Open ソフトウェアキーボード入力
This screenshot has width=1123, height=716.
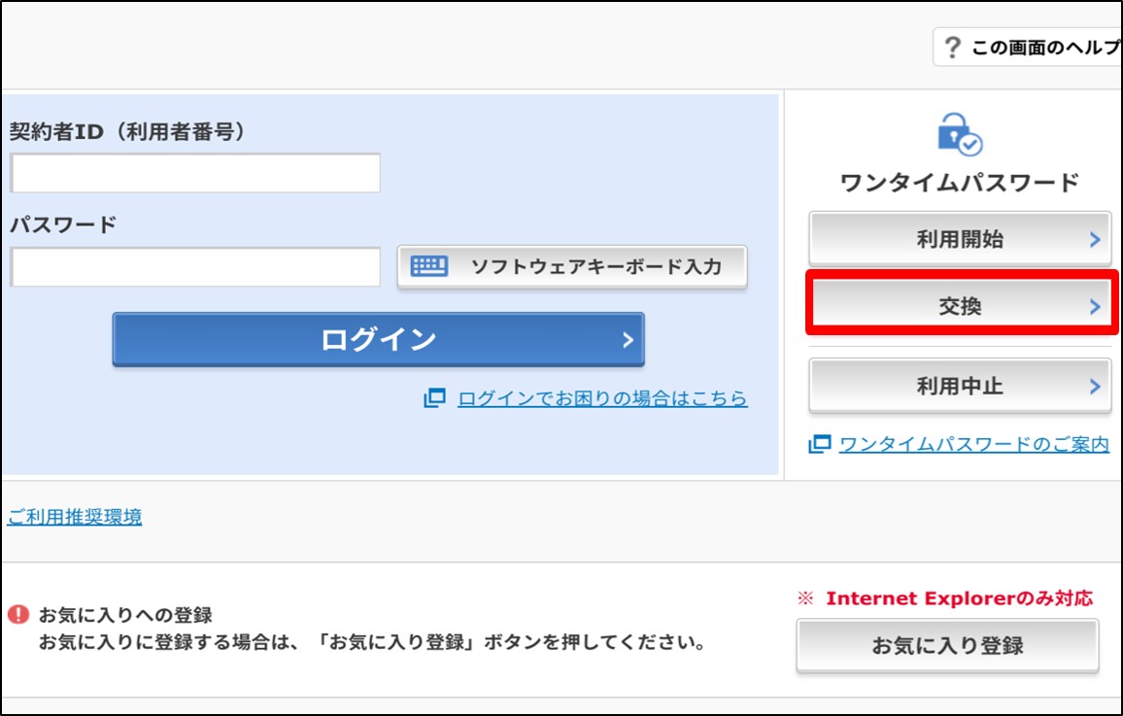pyautogui.click(x=572, y=267)
